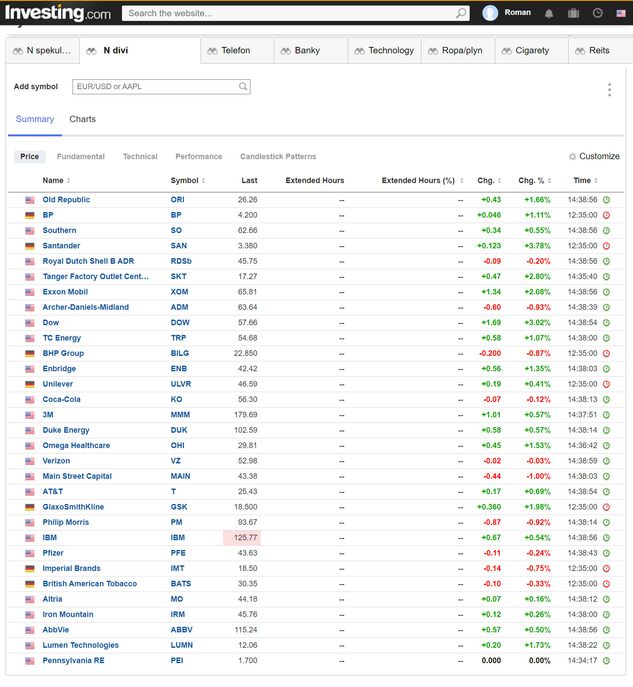Open the Omega Healthcare link
Screen dimensions: 633x687
coord(76,445)
